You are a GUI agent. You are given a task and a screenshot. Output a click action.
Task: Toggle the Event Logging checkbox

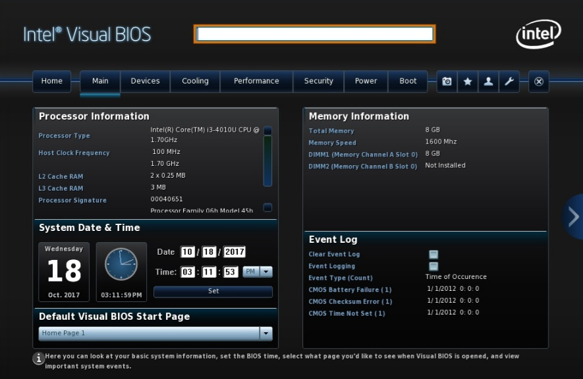(x=433, y=266)
